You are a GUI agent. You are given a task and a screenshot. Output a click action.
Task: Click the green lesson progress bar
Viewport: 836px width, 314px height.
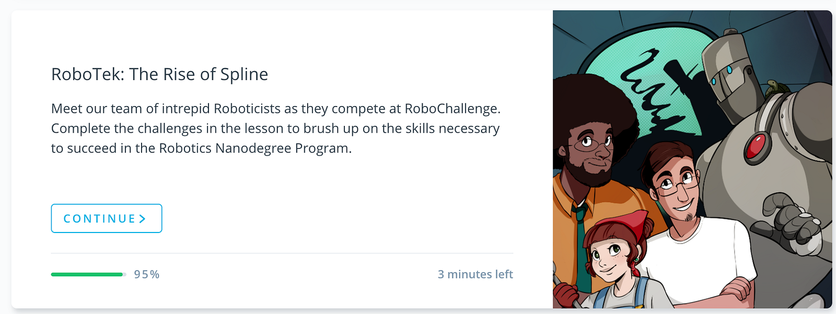tap(87, 274)
